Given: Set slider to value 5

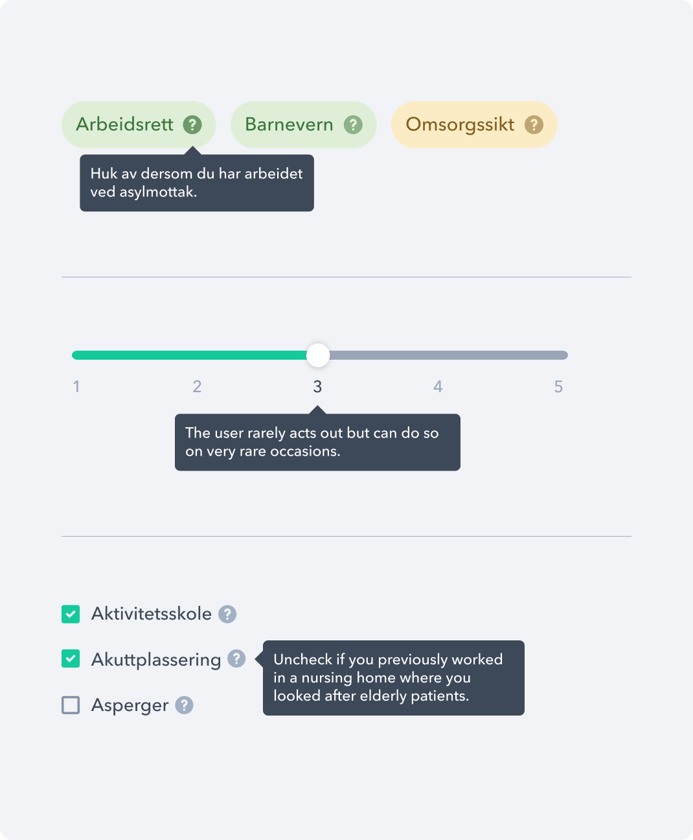Looking at the screenshot, I should [x=558, y=355].
